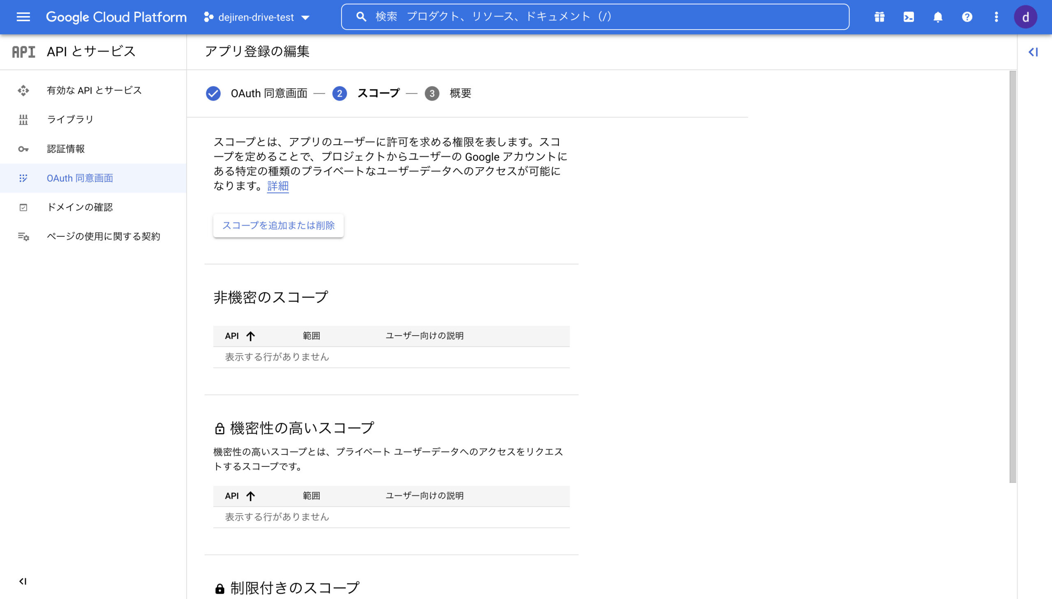Click スコープを追加または削除 button
This screenshot has height=599, width=1052.
(278, 226)
